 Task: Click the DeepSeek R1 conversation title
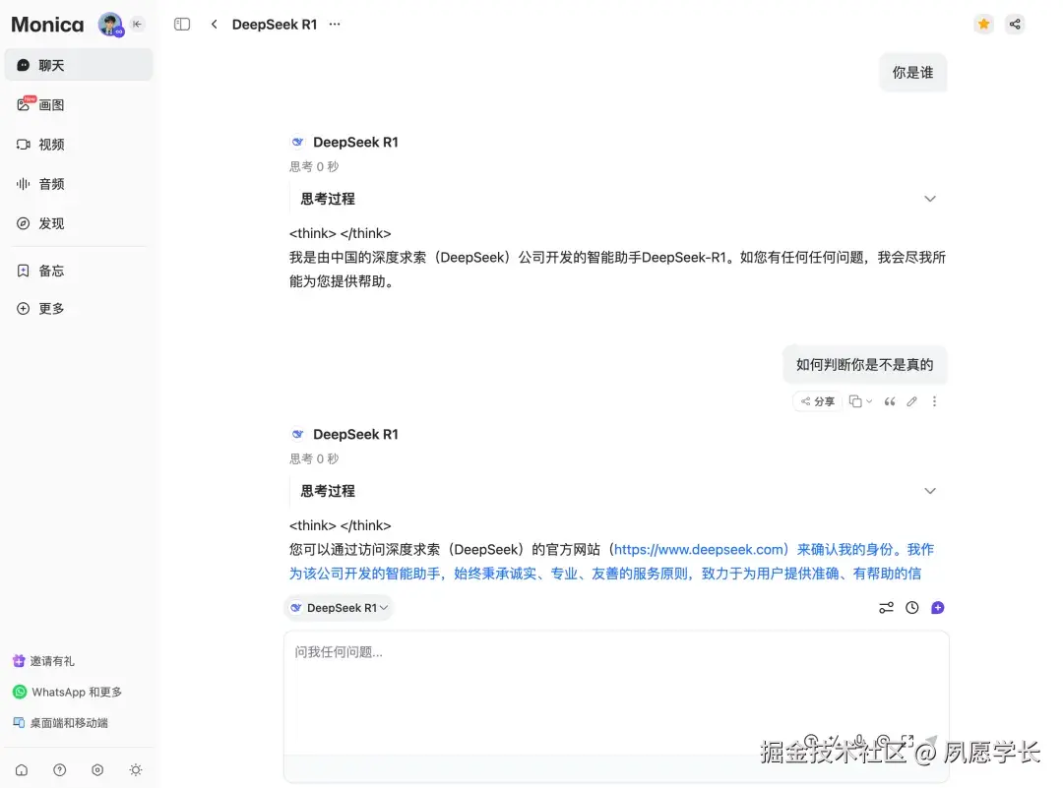point(275,25)
